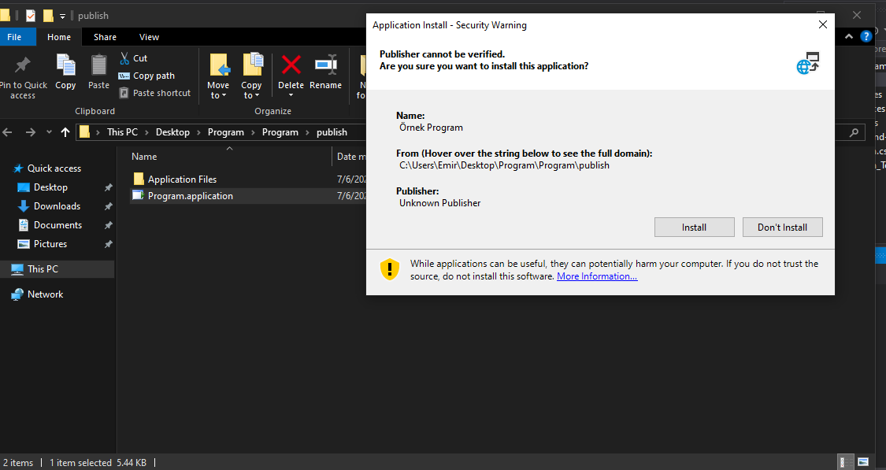Image resolution: width=886 pixels, height=470 pixels.
Task: Click Paste shortcut in the ribbon
Action: (x=155, y=93)
